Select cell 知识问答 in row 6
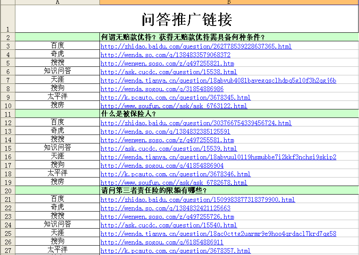Screen dimensions: 359x255 (x=58, y=71)
